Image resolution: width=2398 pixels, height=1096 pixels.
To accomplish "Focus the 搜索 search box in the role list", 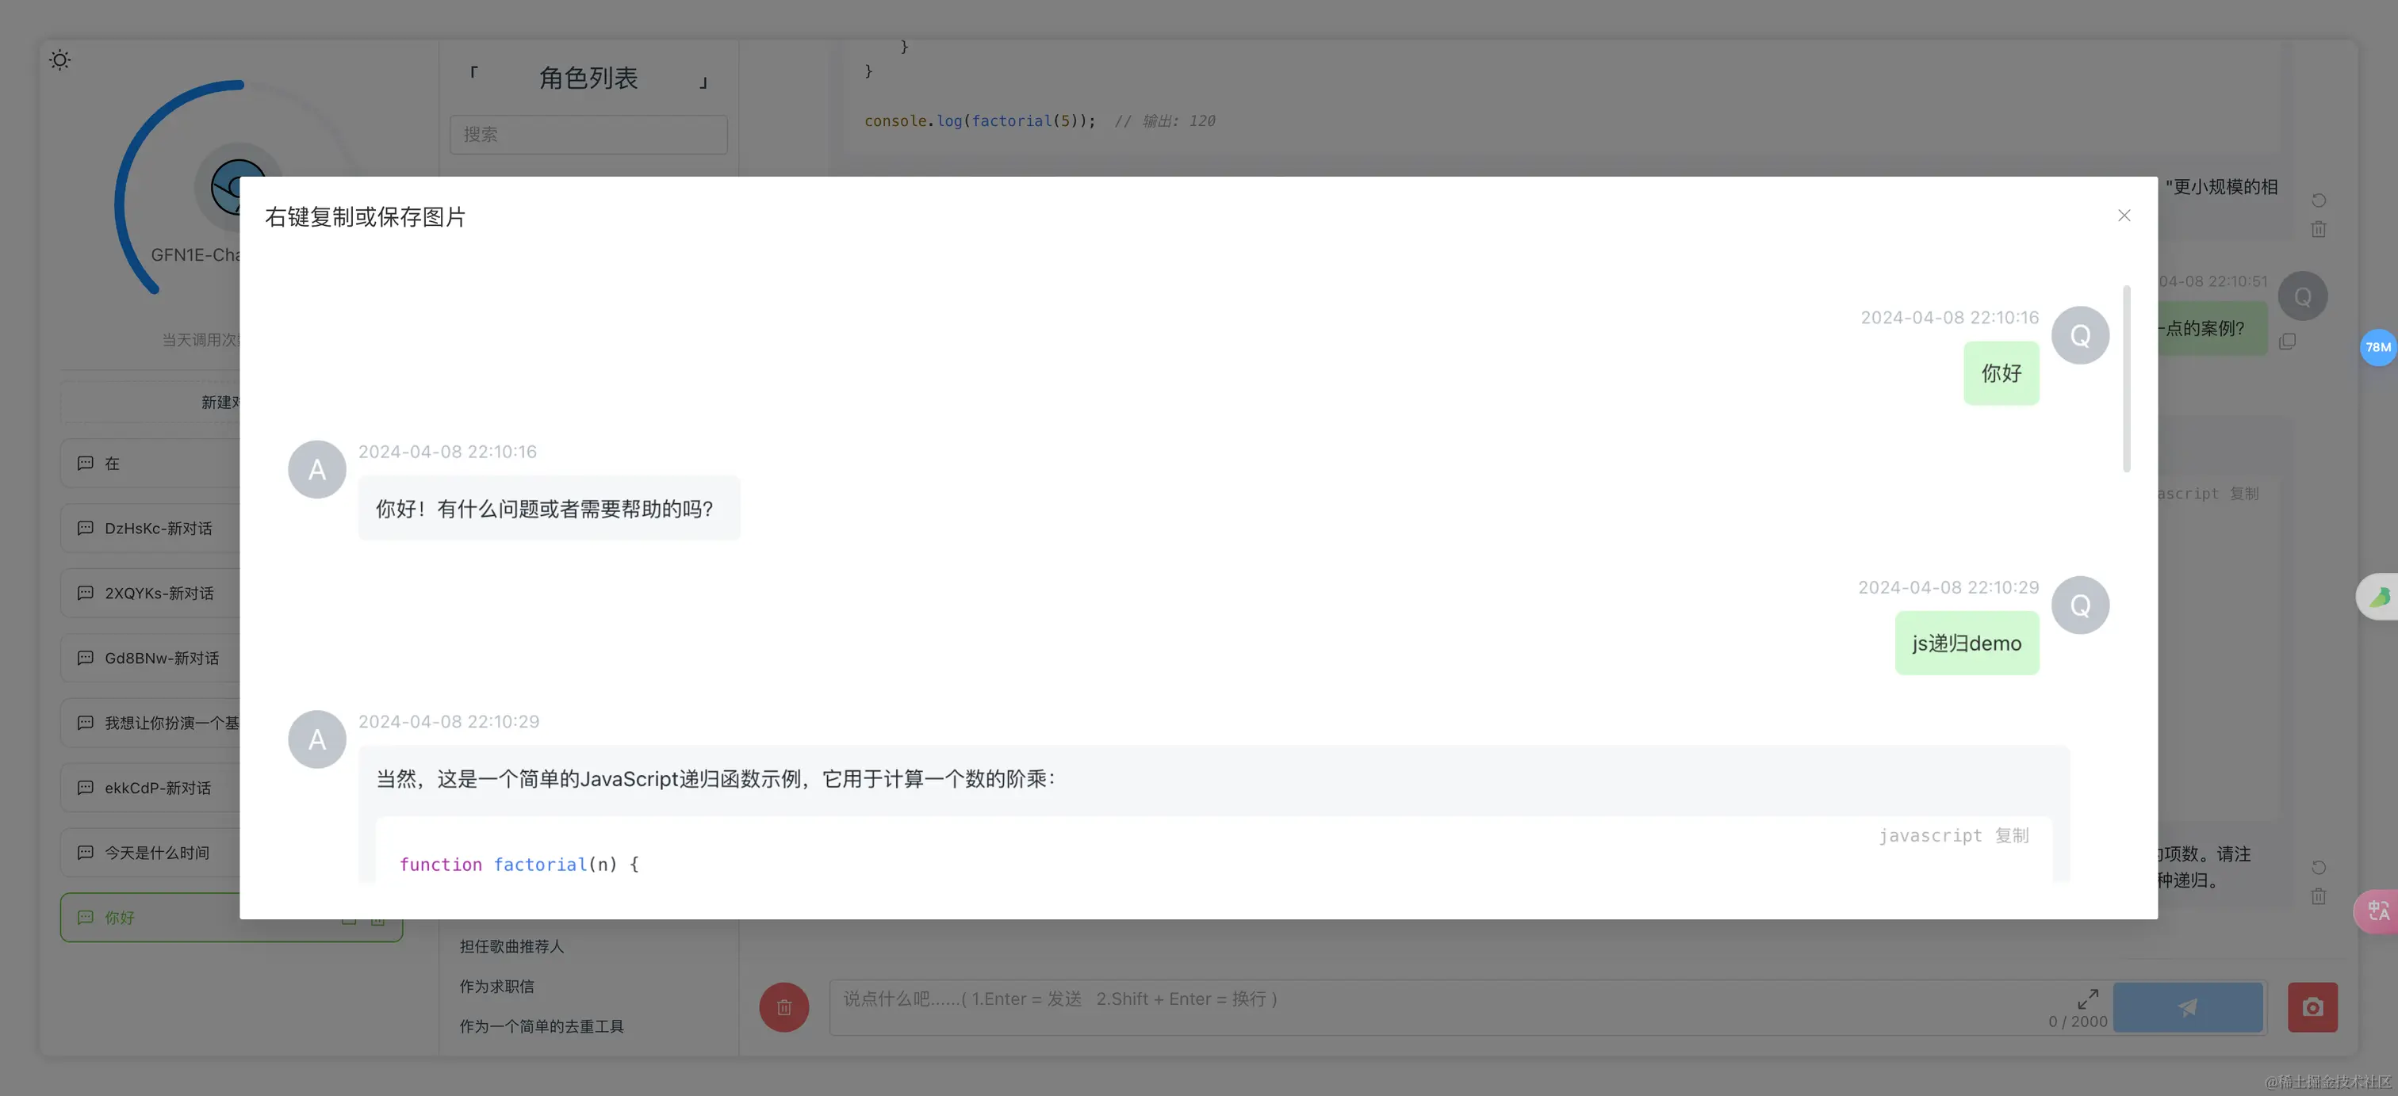I will tap(588, 134).
